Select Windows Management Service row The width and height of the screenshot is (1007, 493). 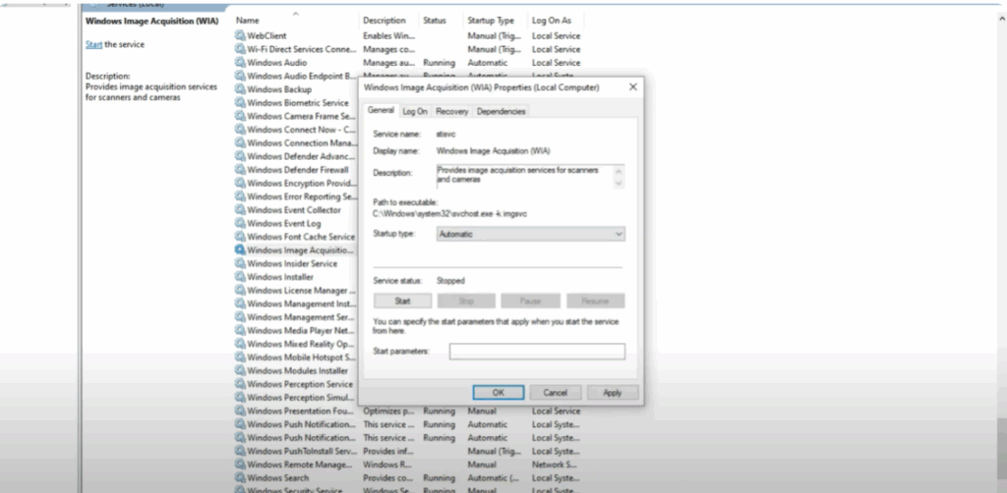(295, 317)
